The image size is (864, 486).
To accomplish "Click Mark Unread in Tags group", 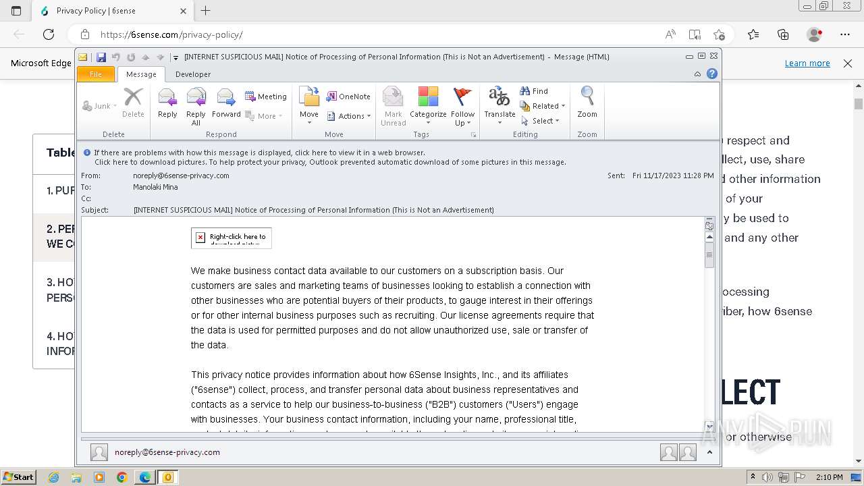I will click(x=393, y=106).
